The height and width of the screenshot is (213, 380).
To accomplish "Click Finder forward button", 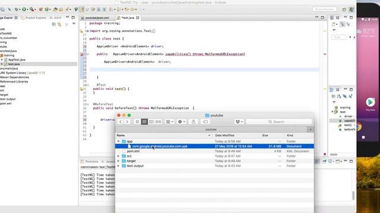I will point(127,122).
